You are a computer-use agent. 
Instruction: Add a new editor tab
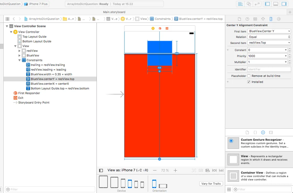290,12
